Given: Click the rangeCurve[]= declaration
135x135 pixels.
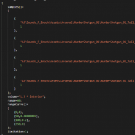Looking at the screenshot, I should click(18, 104).
